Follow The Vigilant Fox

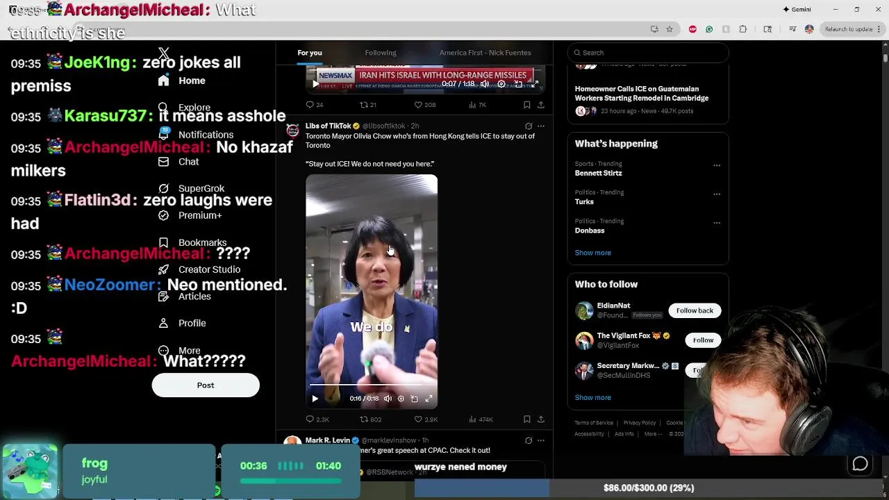(x=703, y=340)
